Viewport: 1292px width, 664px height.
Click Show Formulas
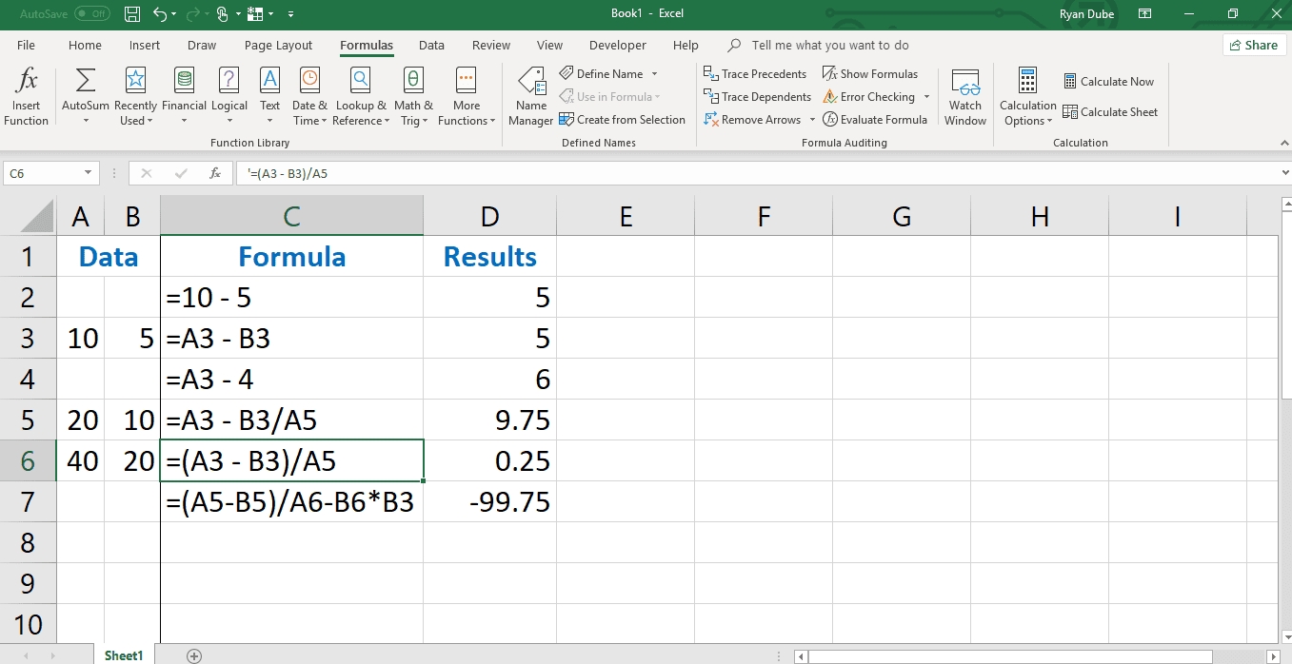[x=870, y=73]
